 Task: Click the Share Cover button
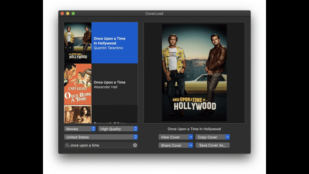(173, 145)
